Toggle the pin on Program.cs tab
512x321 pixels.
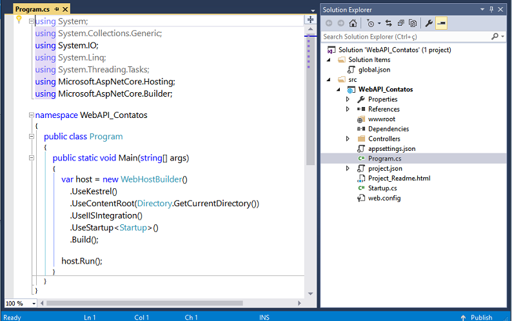(x=57, y=9)
